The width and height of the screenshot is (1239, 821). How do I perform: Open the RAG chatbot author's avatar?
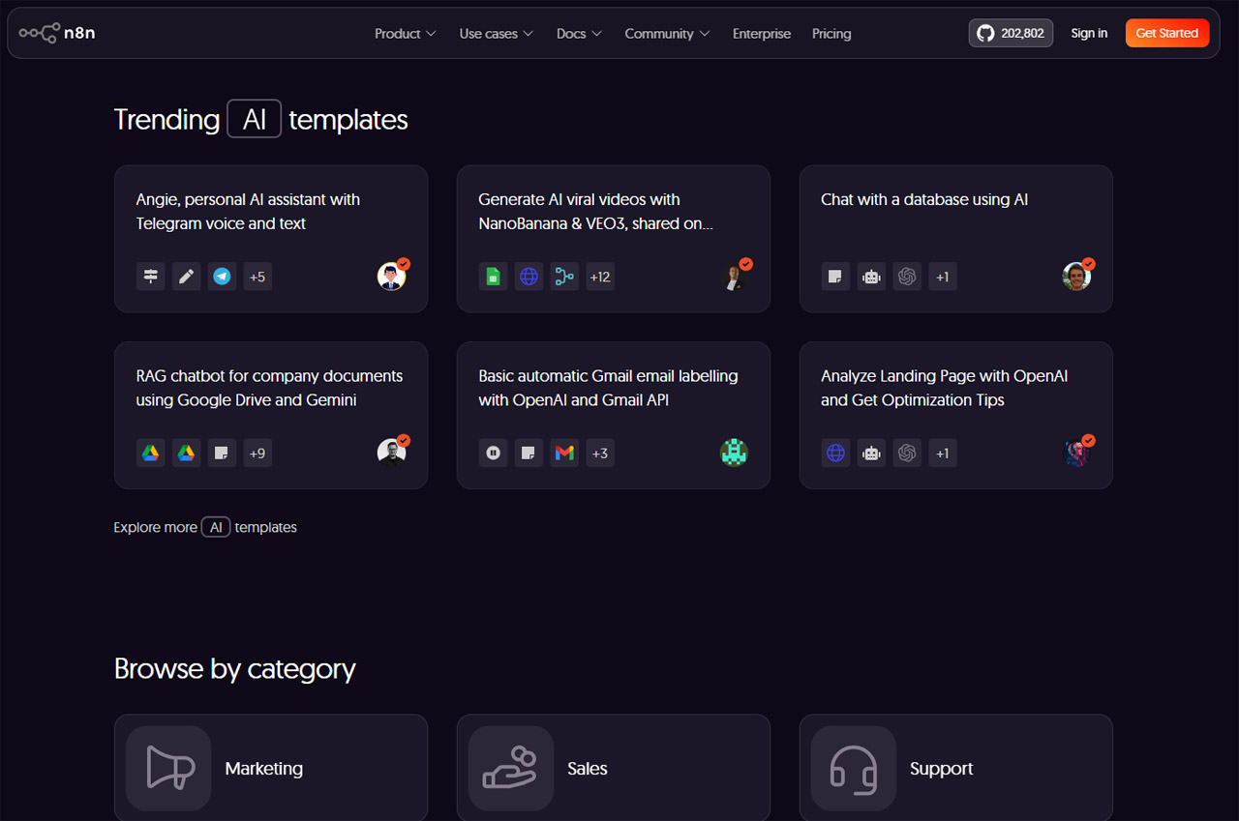(x=391, y=452)
